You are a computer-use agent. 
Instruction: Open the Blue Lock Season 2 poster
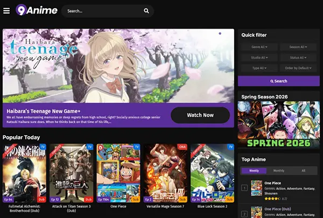tap(212, 173)
